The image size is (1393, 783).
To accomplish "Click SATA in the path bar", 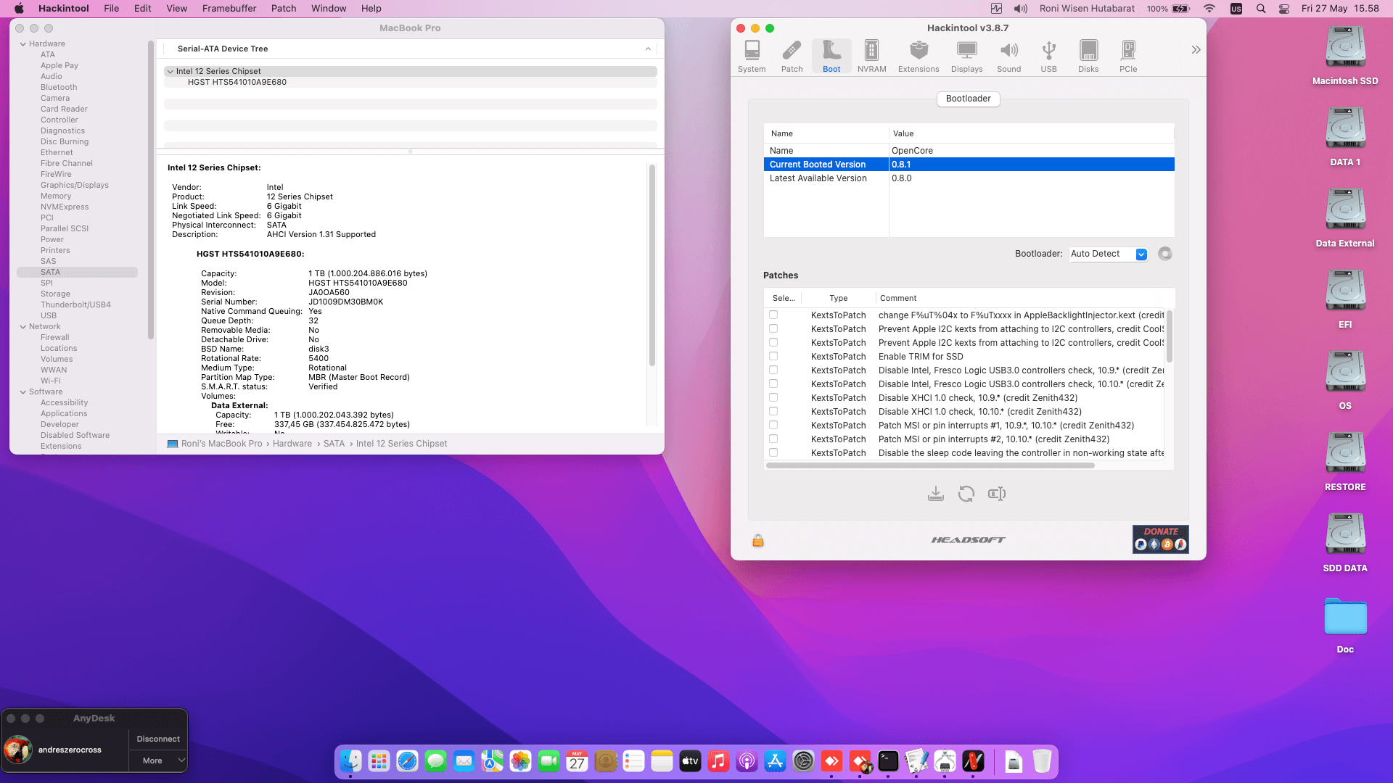I will [x=334, y=444].
